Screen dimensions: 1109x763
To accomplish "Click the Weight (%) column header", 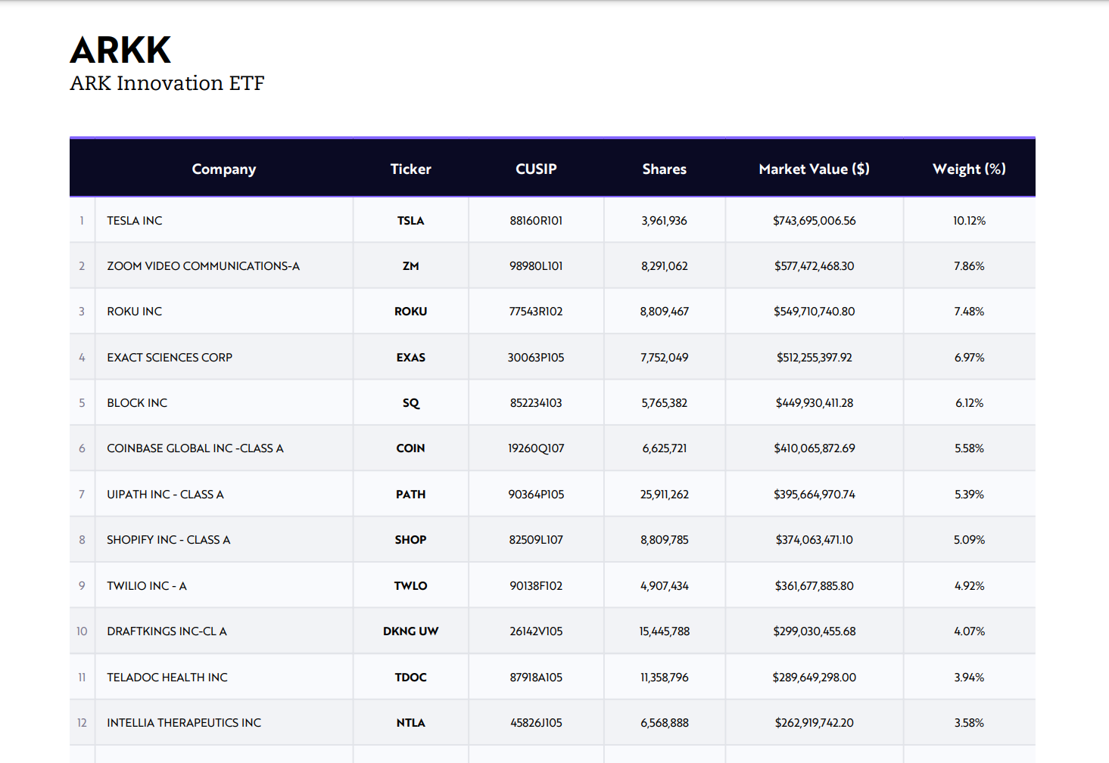I will [970, 169].
